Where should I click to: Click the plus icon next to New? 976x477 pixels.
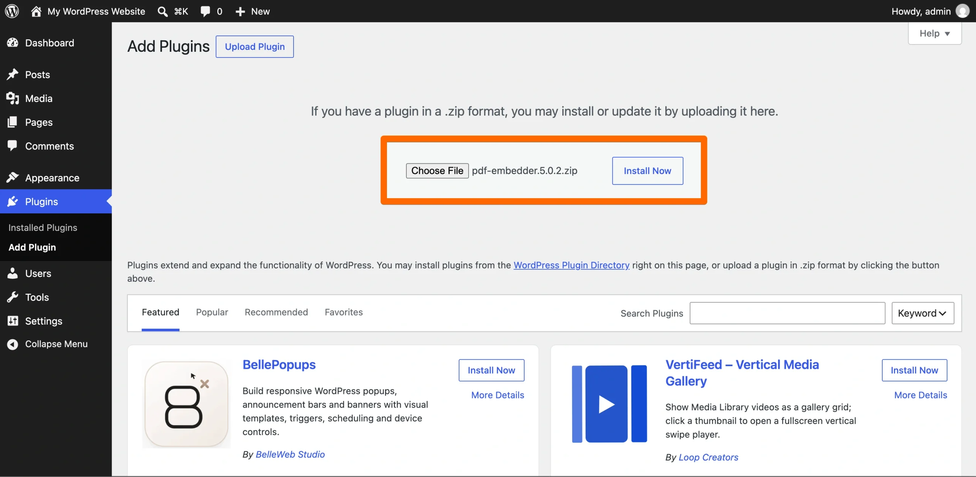[x=240, y=11]
